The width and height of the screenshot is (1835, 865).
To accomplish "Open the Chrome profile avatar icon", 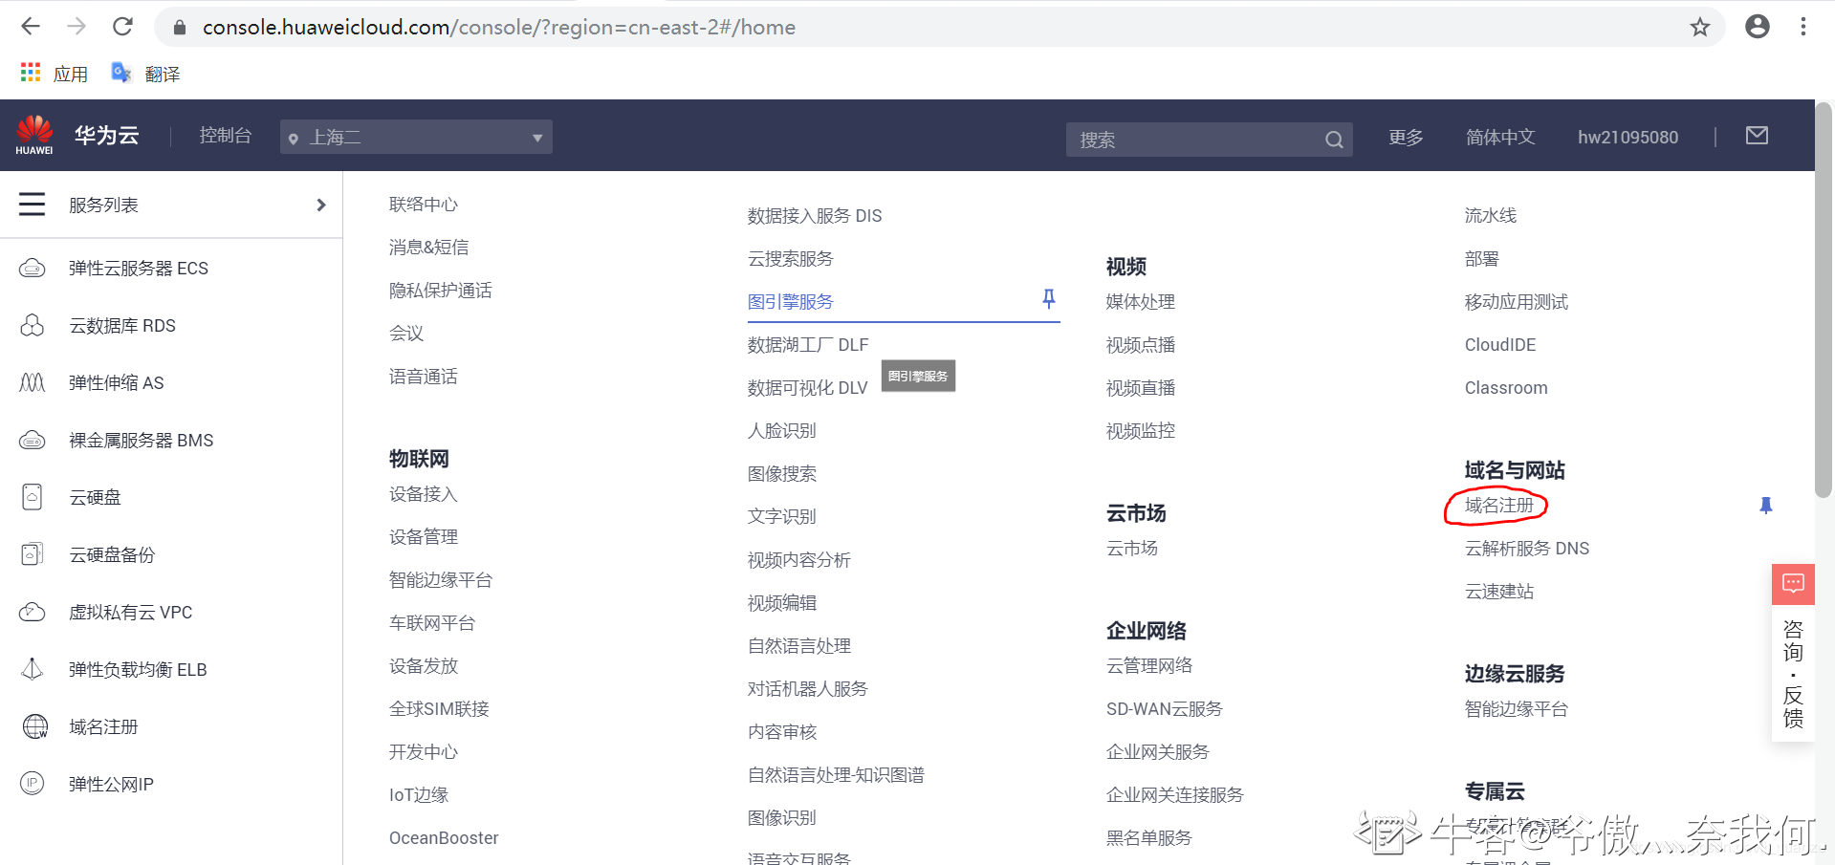I will click(x=1758, y=27).
